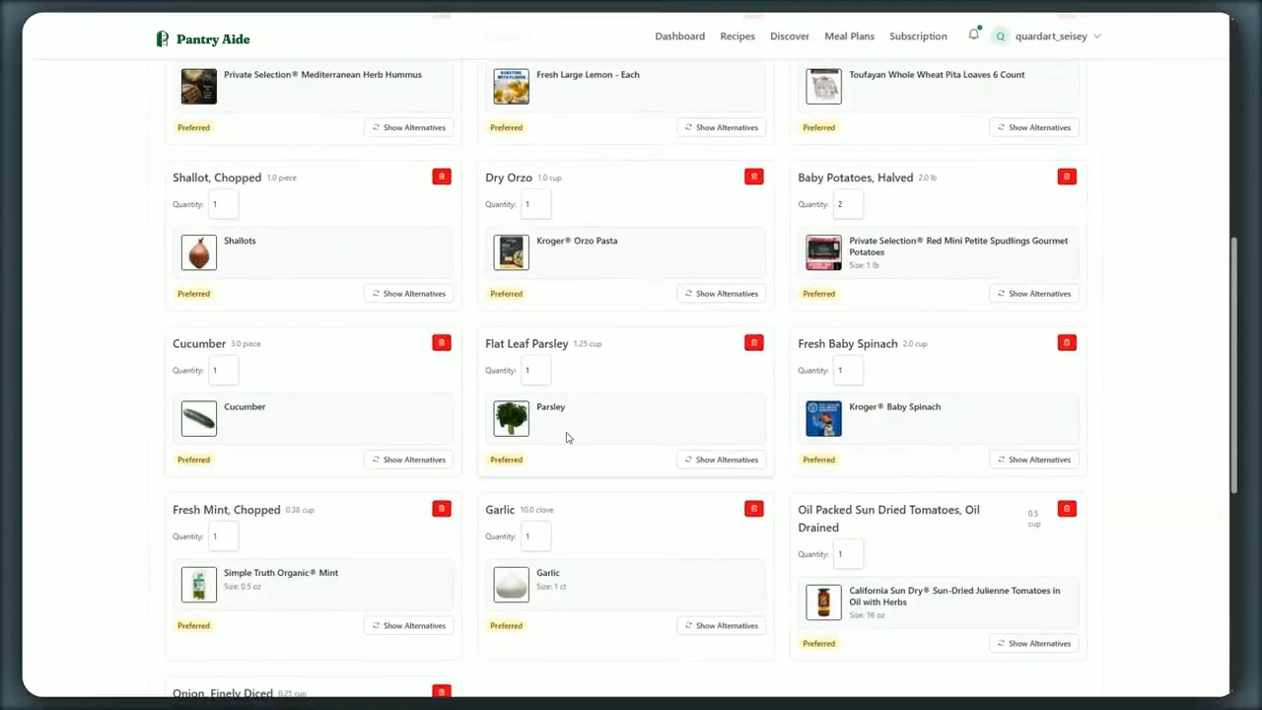Viewport: 1262px width, 710px height.
Task: Show alternatives for Garlic
Action: coord(722,625)
